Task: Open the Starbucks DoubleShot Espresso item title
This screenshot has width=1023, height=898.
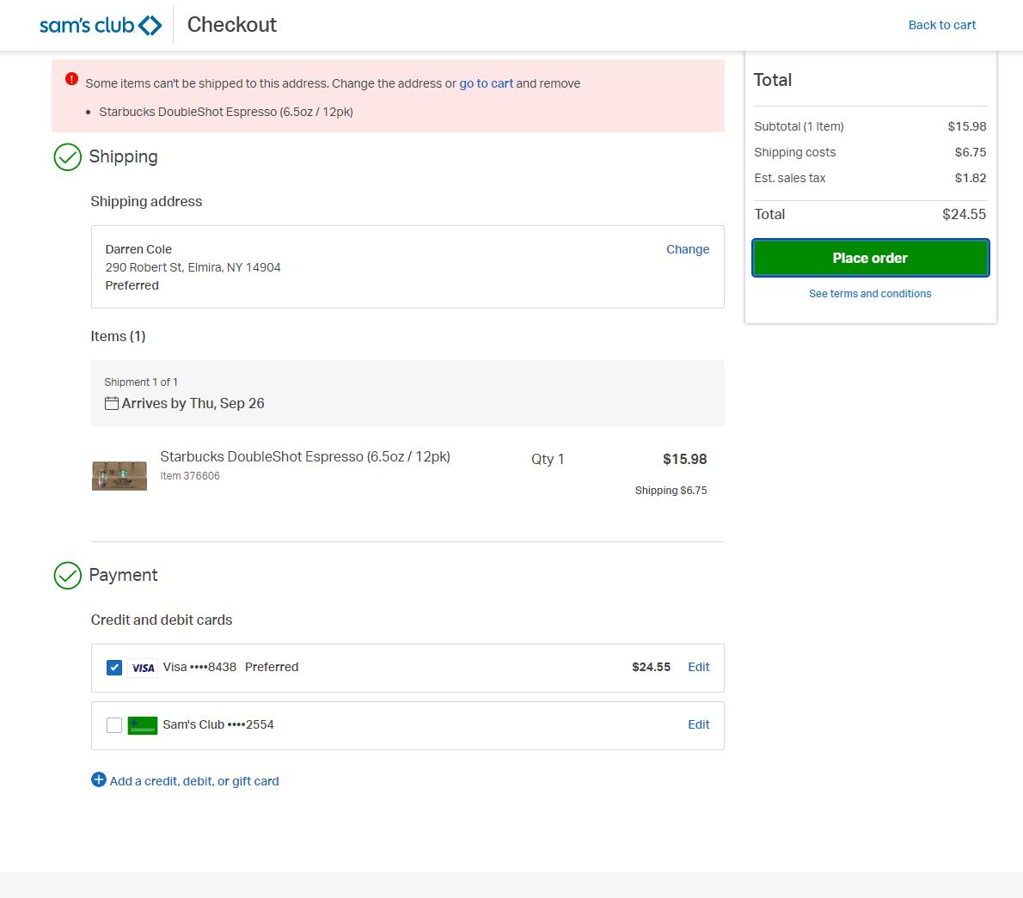Action: 305,457
